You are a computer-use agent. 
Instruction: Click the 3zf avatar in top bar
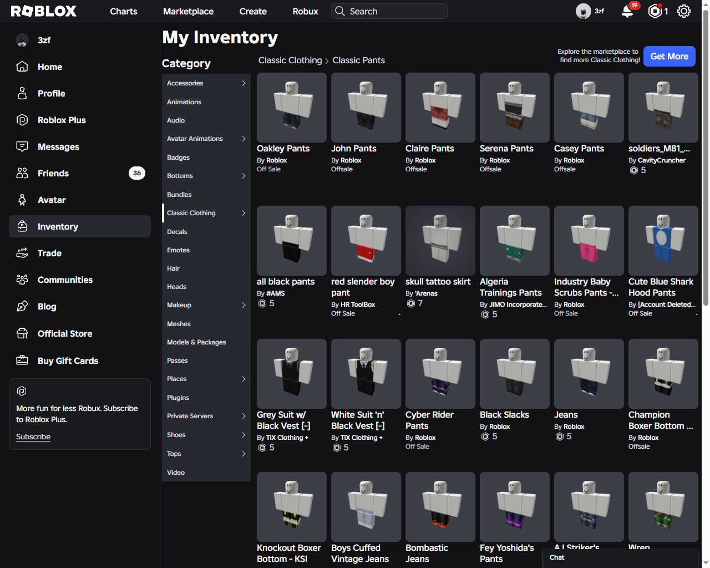click(x=583, y=11)
